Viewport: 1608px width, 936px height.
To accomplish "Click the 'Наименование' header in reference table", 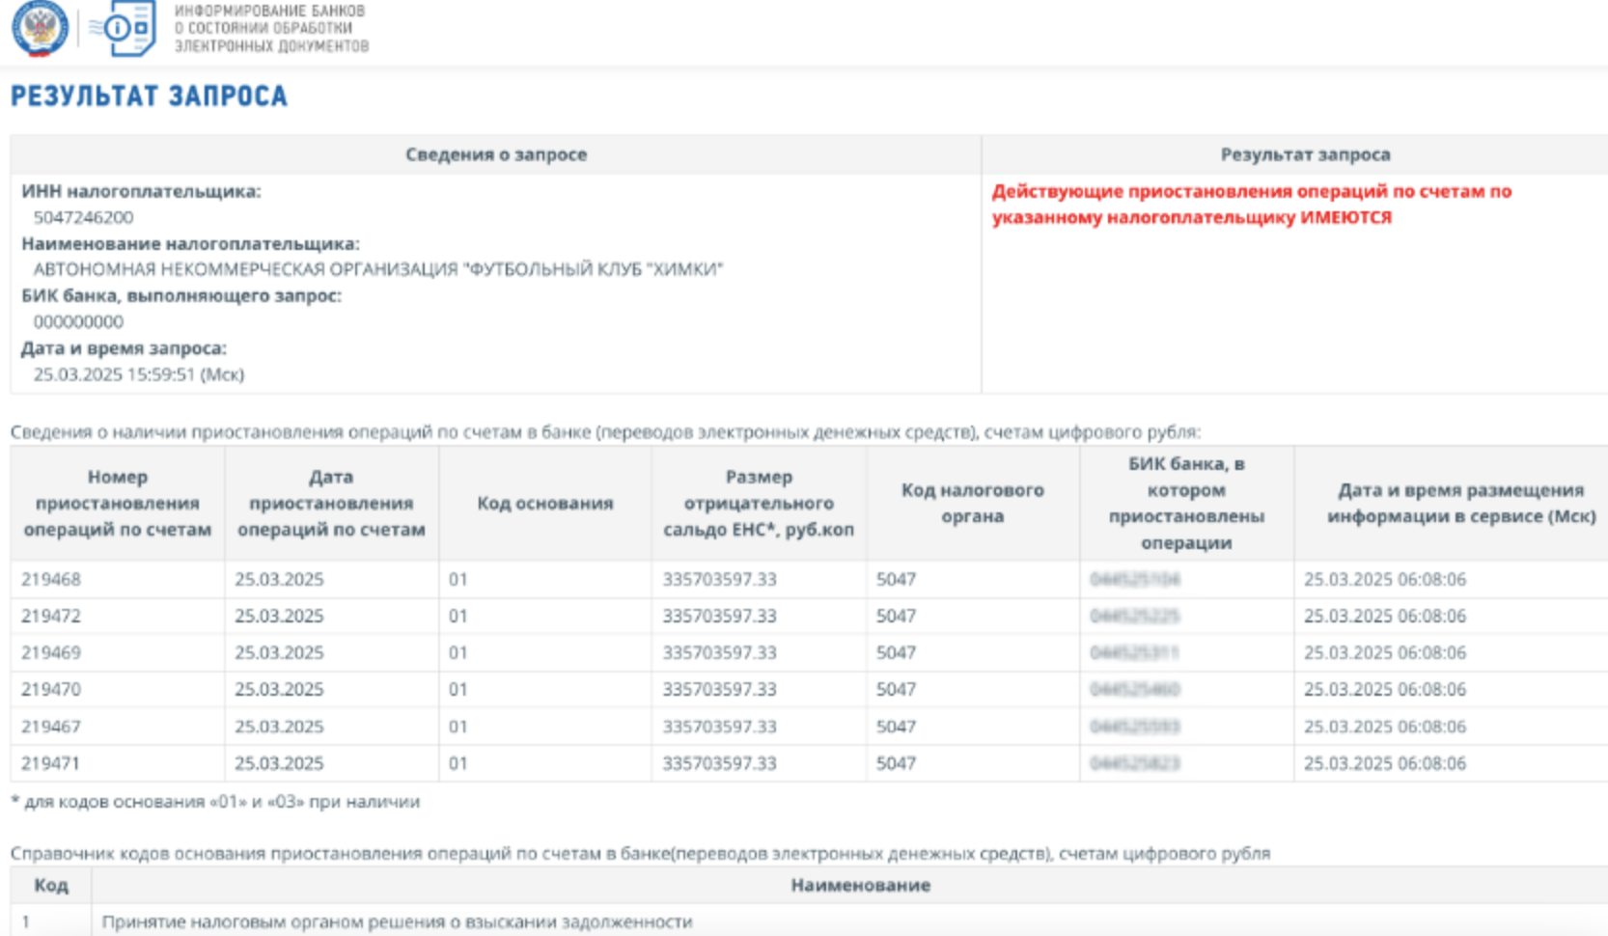I will tap(861, 885).
